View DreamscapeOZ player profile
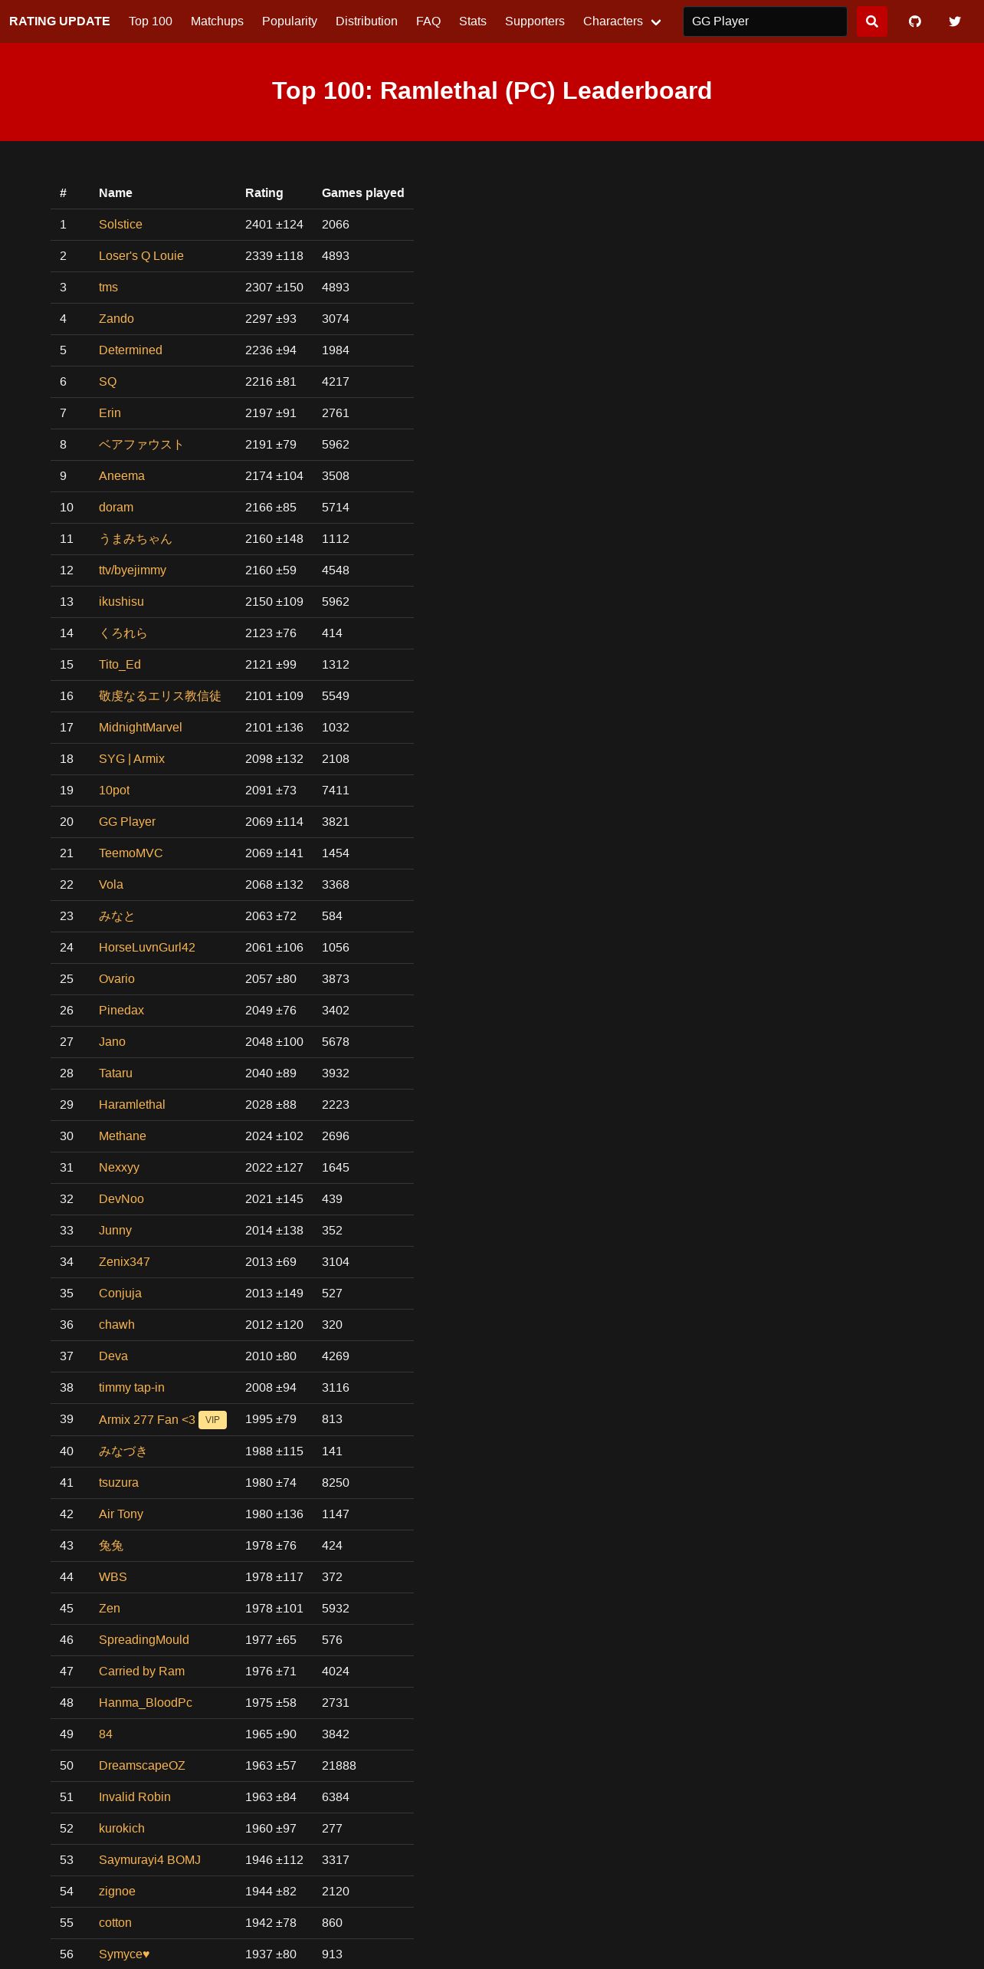984x1969 pixels. (142, 1766)
